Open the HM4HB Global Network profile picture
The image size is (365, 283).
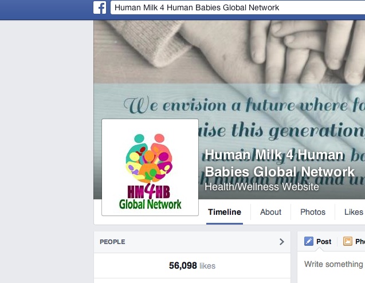150,167
